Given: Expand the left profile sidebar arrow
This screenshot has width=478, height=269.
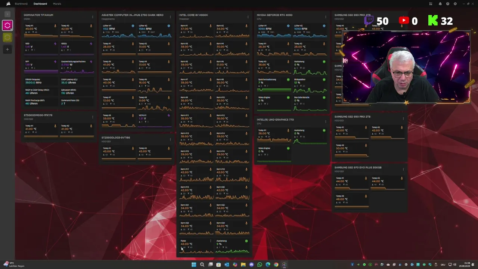Looking at the screenshot, I should click(x=7, y=14).
